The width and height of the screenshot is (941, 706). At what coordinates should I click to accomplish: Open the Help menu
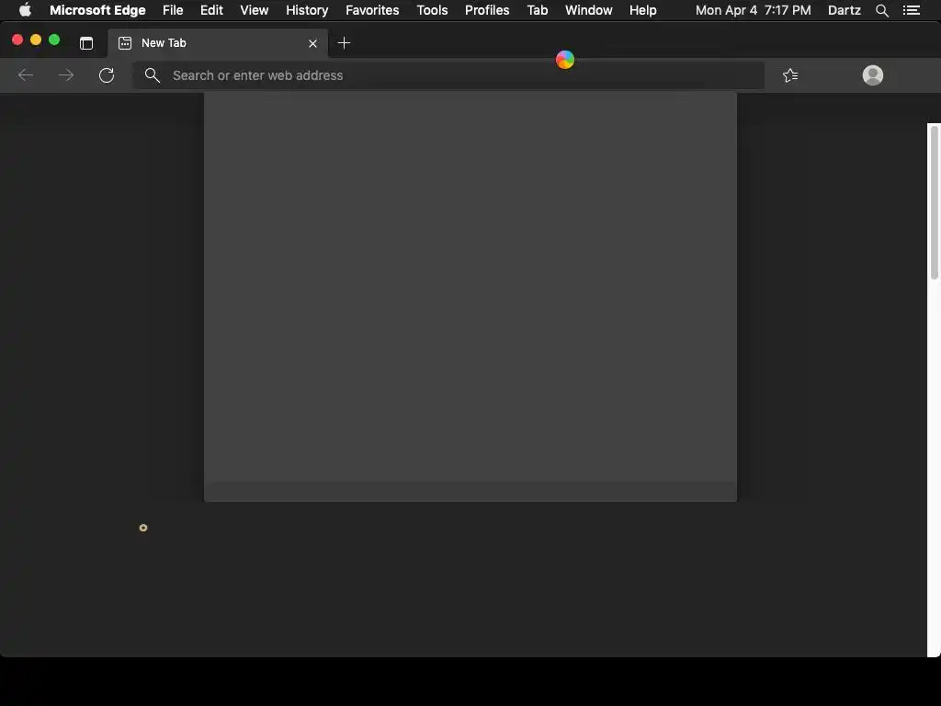(642, 10)
